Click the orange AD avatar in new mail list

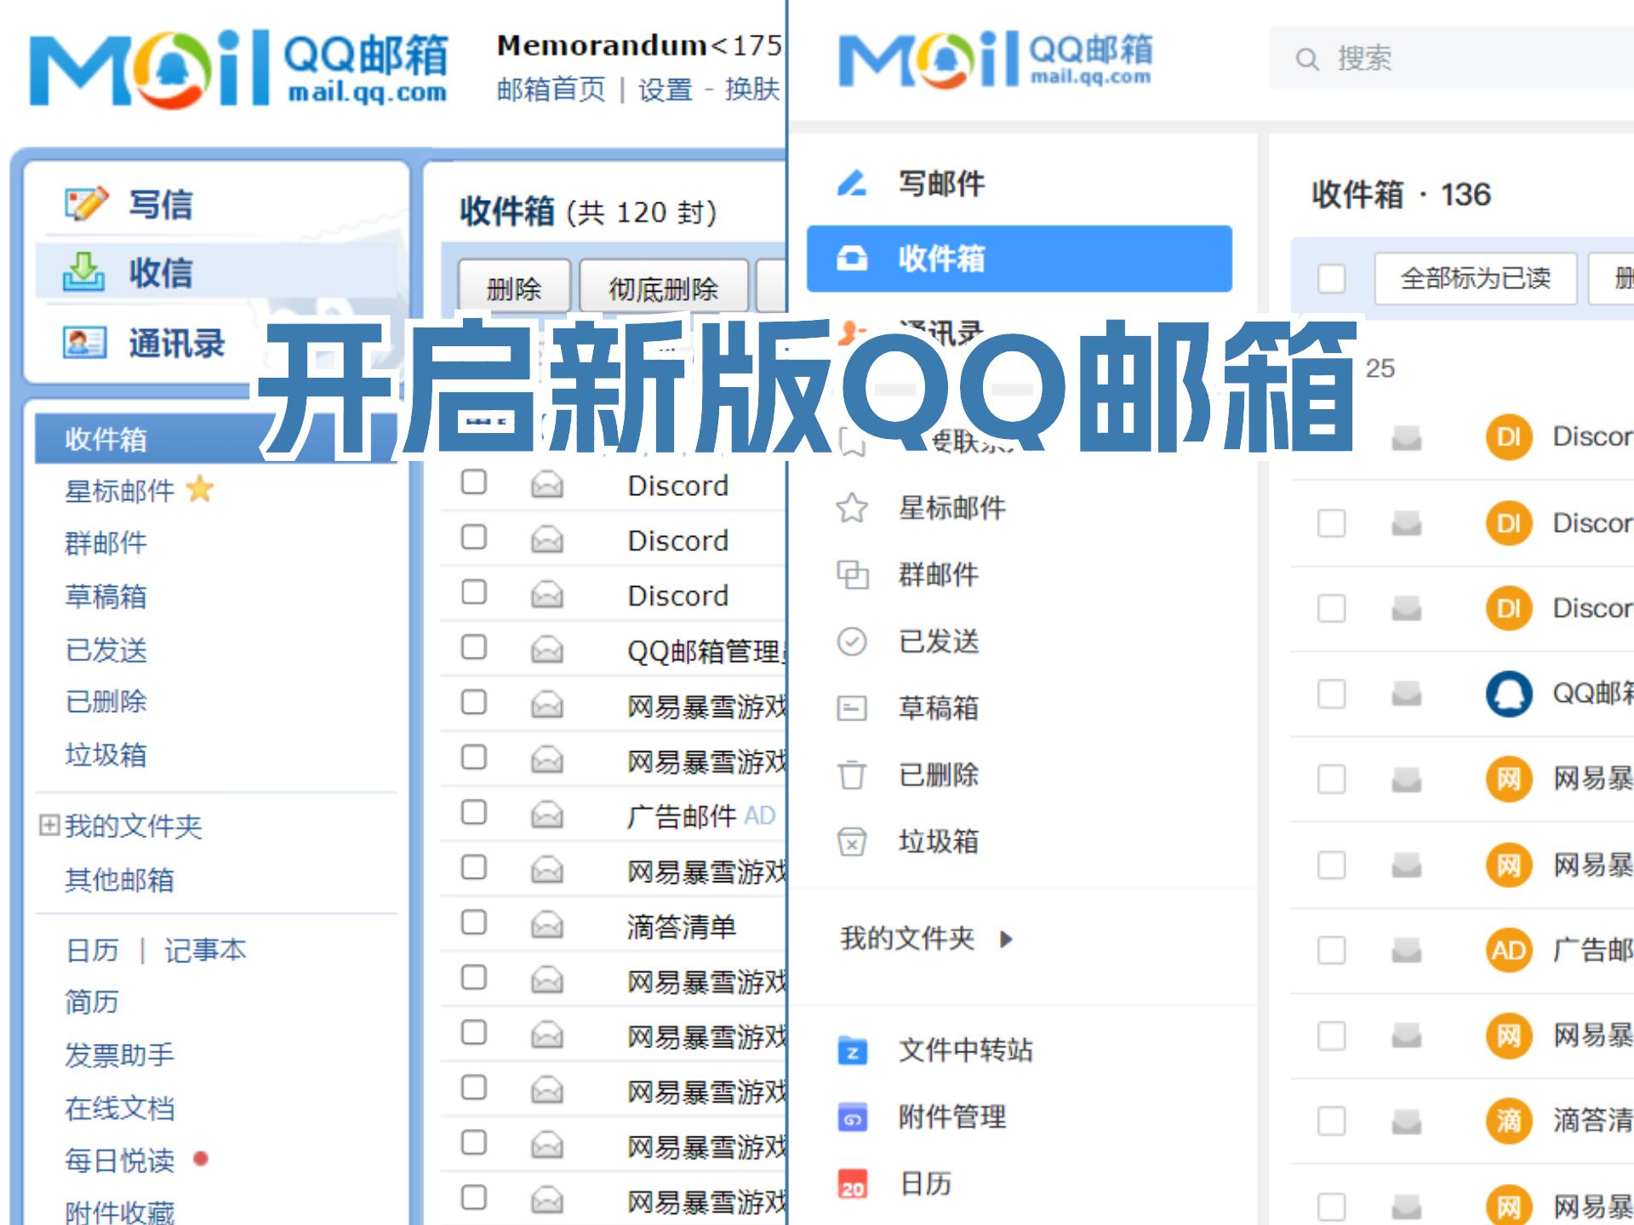click(1509, 950)
